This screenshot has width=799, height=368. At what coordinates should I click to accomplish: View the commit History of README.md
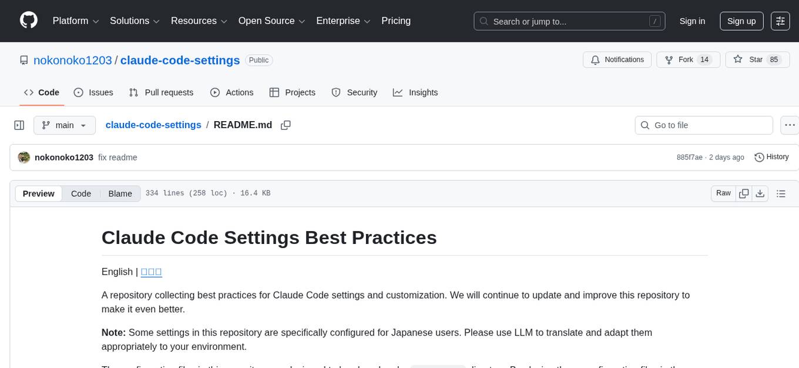tap(771, 157)
